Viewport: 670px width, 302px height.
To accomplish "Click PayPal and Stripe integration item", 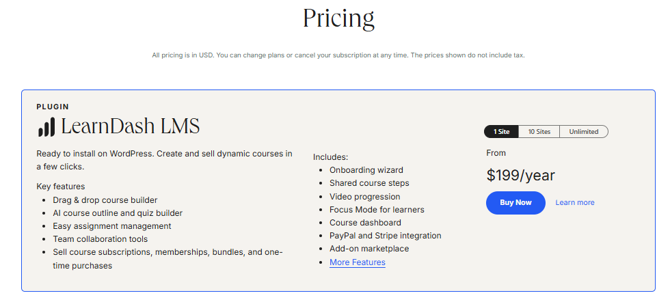I will [386, 235].
